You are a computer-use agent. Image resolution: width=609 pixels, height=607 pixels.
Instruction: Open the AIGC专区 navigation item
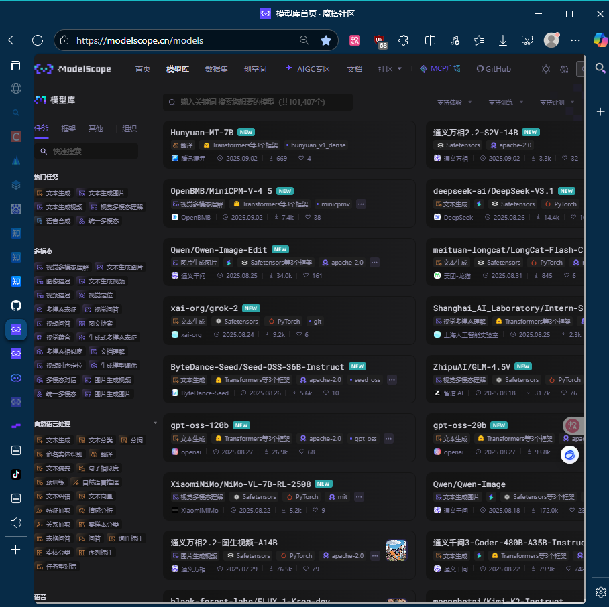[308, 69]
